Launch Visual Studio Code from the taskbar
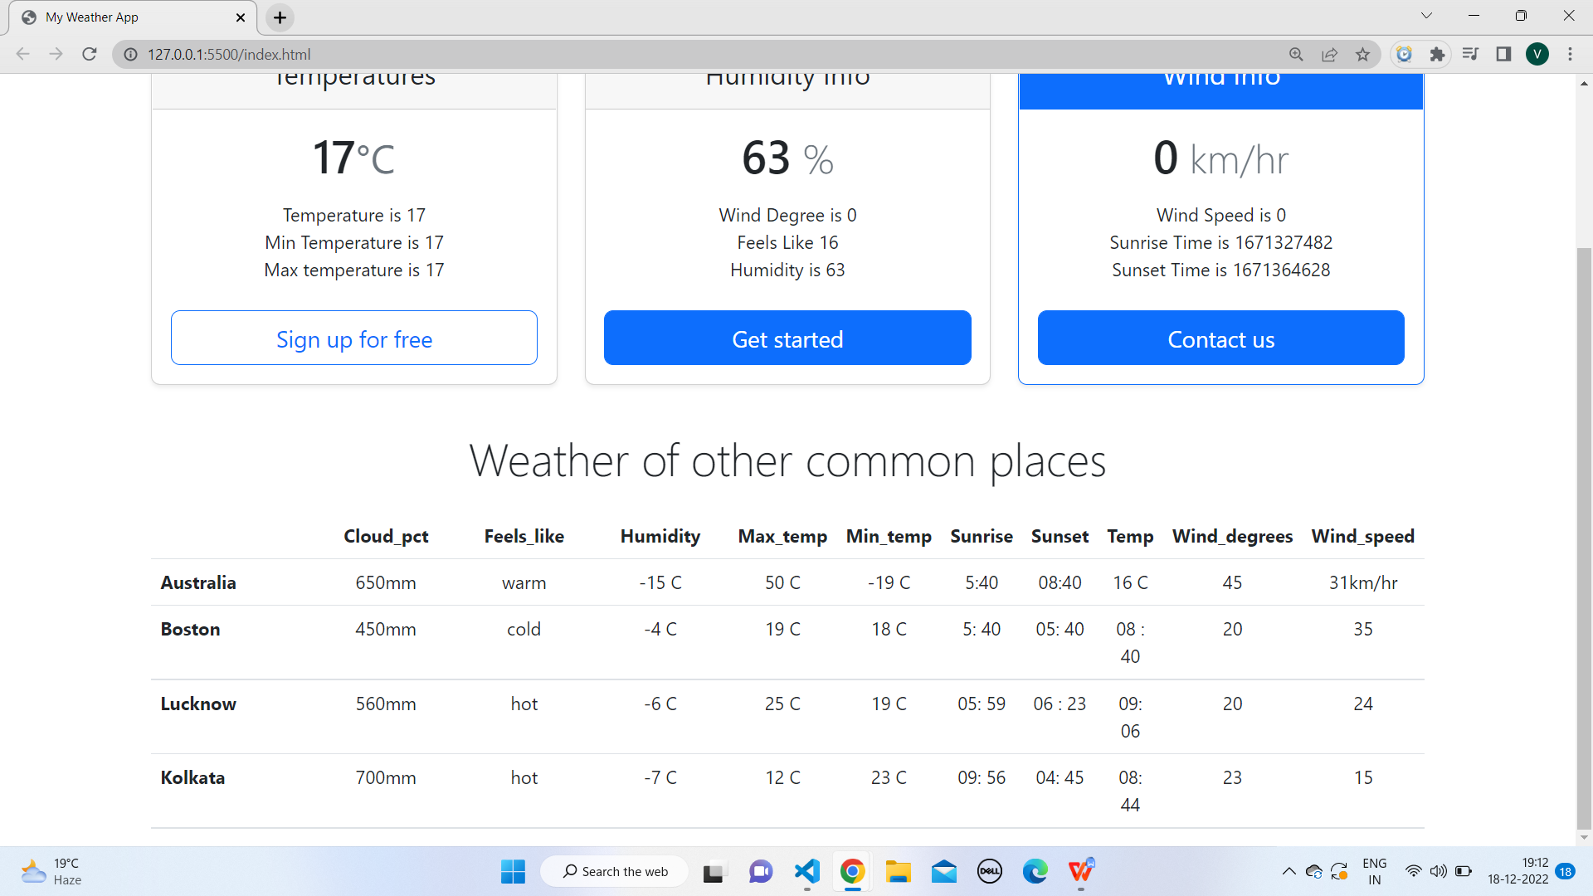The image size is (1593, 896). [806, 871]
